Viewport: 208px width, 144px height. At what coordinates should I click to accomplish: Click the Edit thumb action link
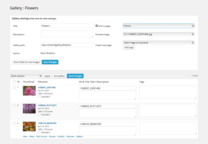pyautogui.click(x=42, y=136)
